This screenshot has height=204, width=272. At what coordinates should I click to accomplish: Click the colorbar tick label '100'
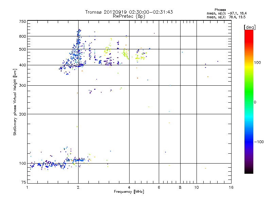click(257, 63)
